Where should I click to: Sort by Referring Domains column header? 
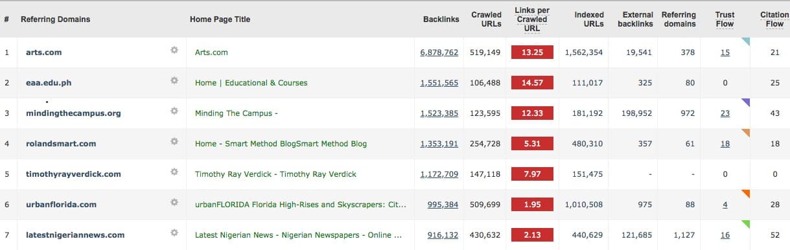point(55,19)
